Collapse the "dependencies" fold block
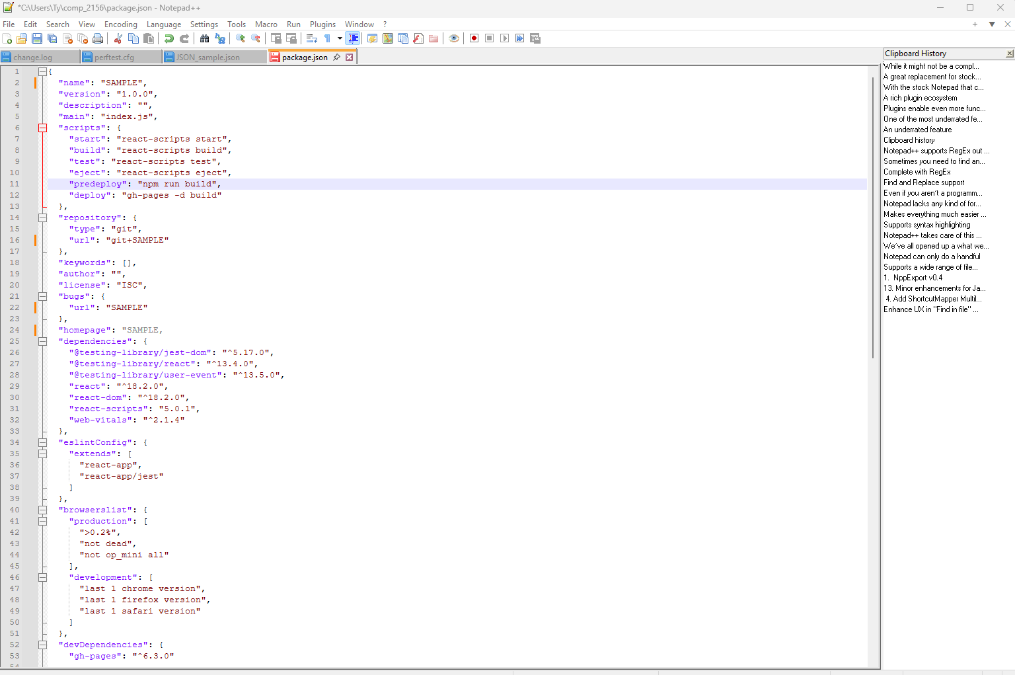This screenshot has width=1015, height=675. coord(42,341)
